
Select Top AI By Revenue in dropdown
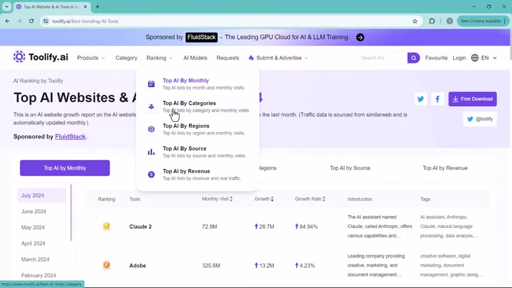click(198, 175)
